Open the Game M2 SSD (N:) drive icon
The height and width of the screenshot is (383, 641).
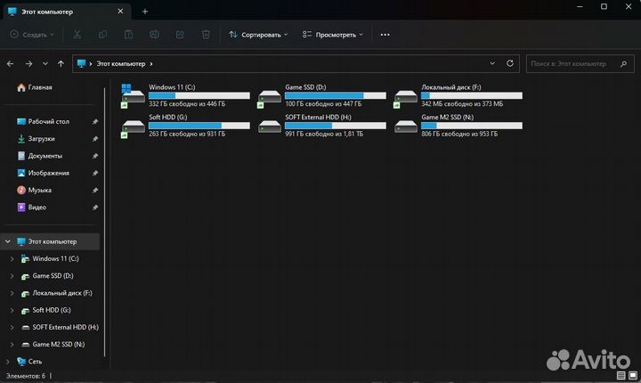406,126
